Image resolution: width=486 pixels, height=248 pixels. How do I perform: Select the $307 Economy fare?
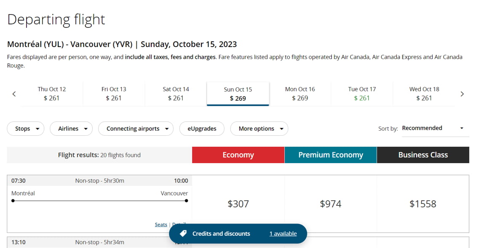pos(238,204)
